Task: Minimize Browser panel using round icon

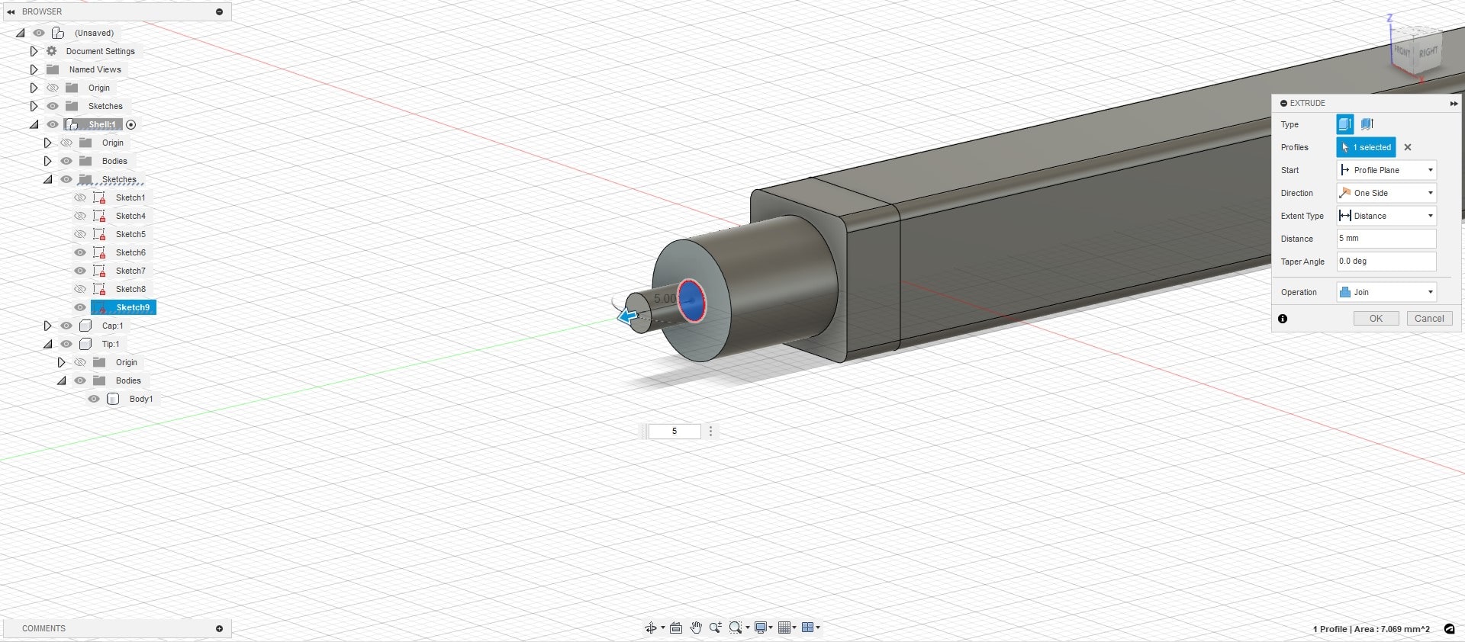Action: click(219, 11)
